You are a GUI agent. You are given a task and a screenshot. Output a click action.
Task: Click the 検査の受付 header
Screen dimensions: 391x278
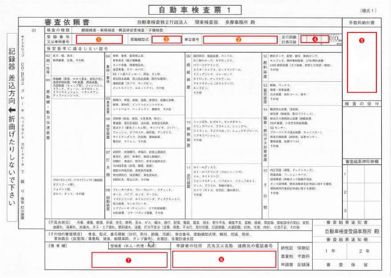pyautogui.click(x=362, y=104)
